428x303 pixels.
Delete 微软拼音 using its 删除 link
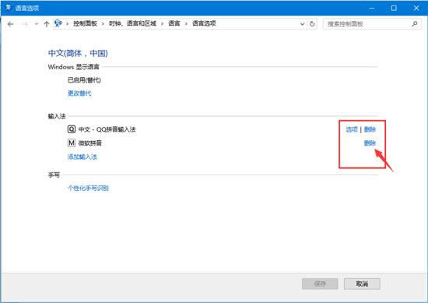click(370, 143)
